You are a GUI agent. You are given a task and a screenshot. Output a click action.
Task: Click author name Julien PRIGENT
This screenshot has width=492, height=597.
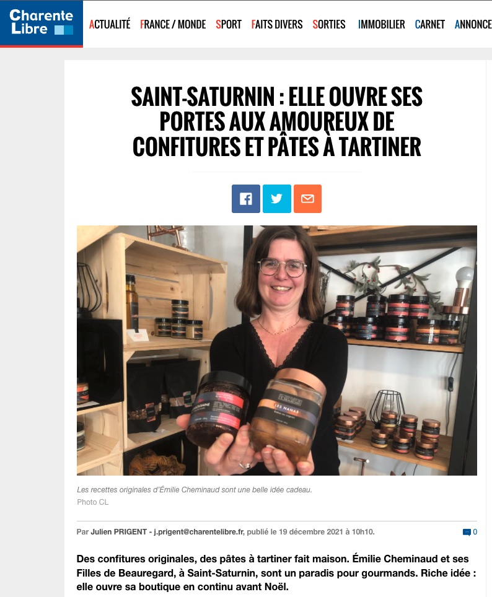point(118,532)
